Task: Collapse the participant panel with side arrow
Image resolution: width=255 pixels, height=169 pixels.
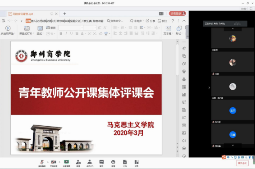Action: pyautogui.click(x=209, y=88)
